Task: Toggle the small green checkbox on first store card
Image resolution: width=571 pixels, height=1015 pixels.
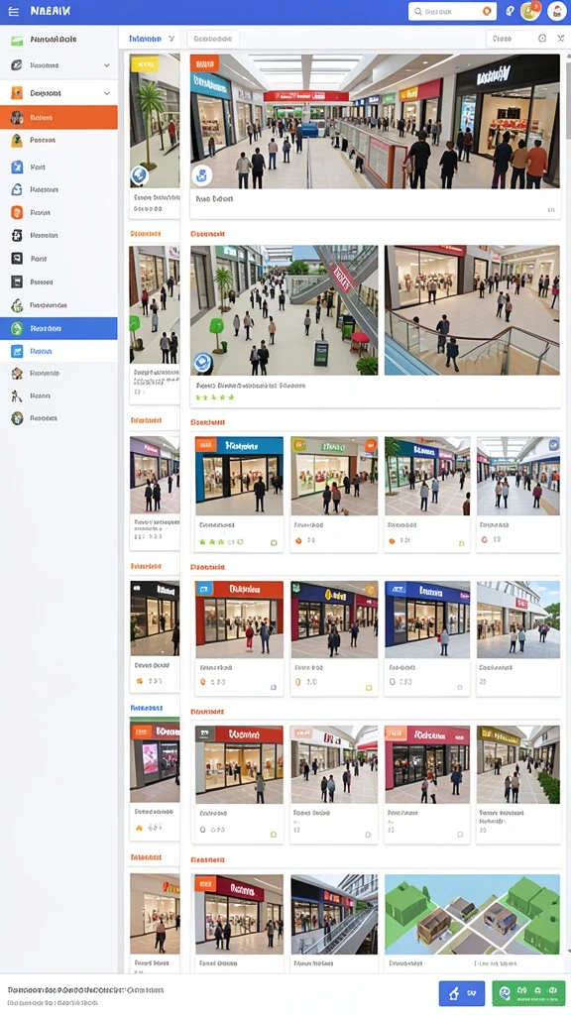Action: tap(274, 542)
